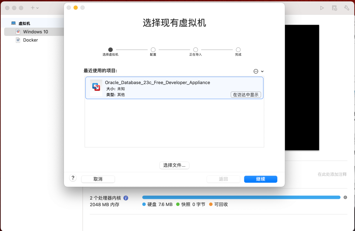Click the black VM preview thumbnail

click(x=302, y=88)
